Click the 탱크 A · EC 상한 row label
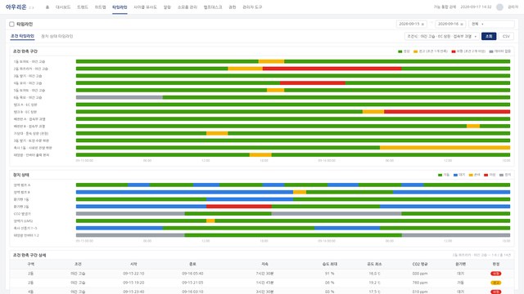The width and height of the screenshot is (524, 294). 25,105
